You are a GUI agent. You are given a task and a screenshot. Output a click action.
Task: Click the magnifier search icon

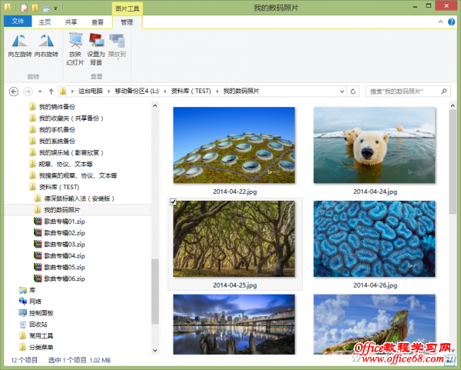(x=444, y=92)
